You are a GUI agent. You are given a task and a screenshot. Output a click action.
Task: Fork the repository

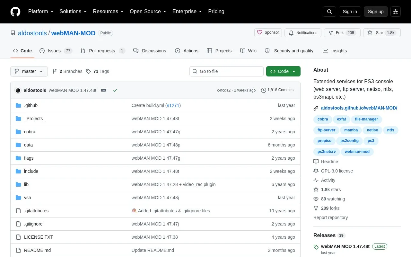point(342,33)
